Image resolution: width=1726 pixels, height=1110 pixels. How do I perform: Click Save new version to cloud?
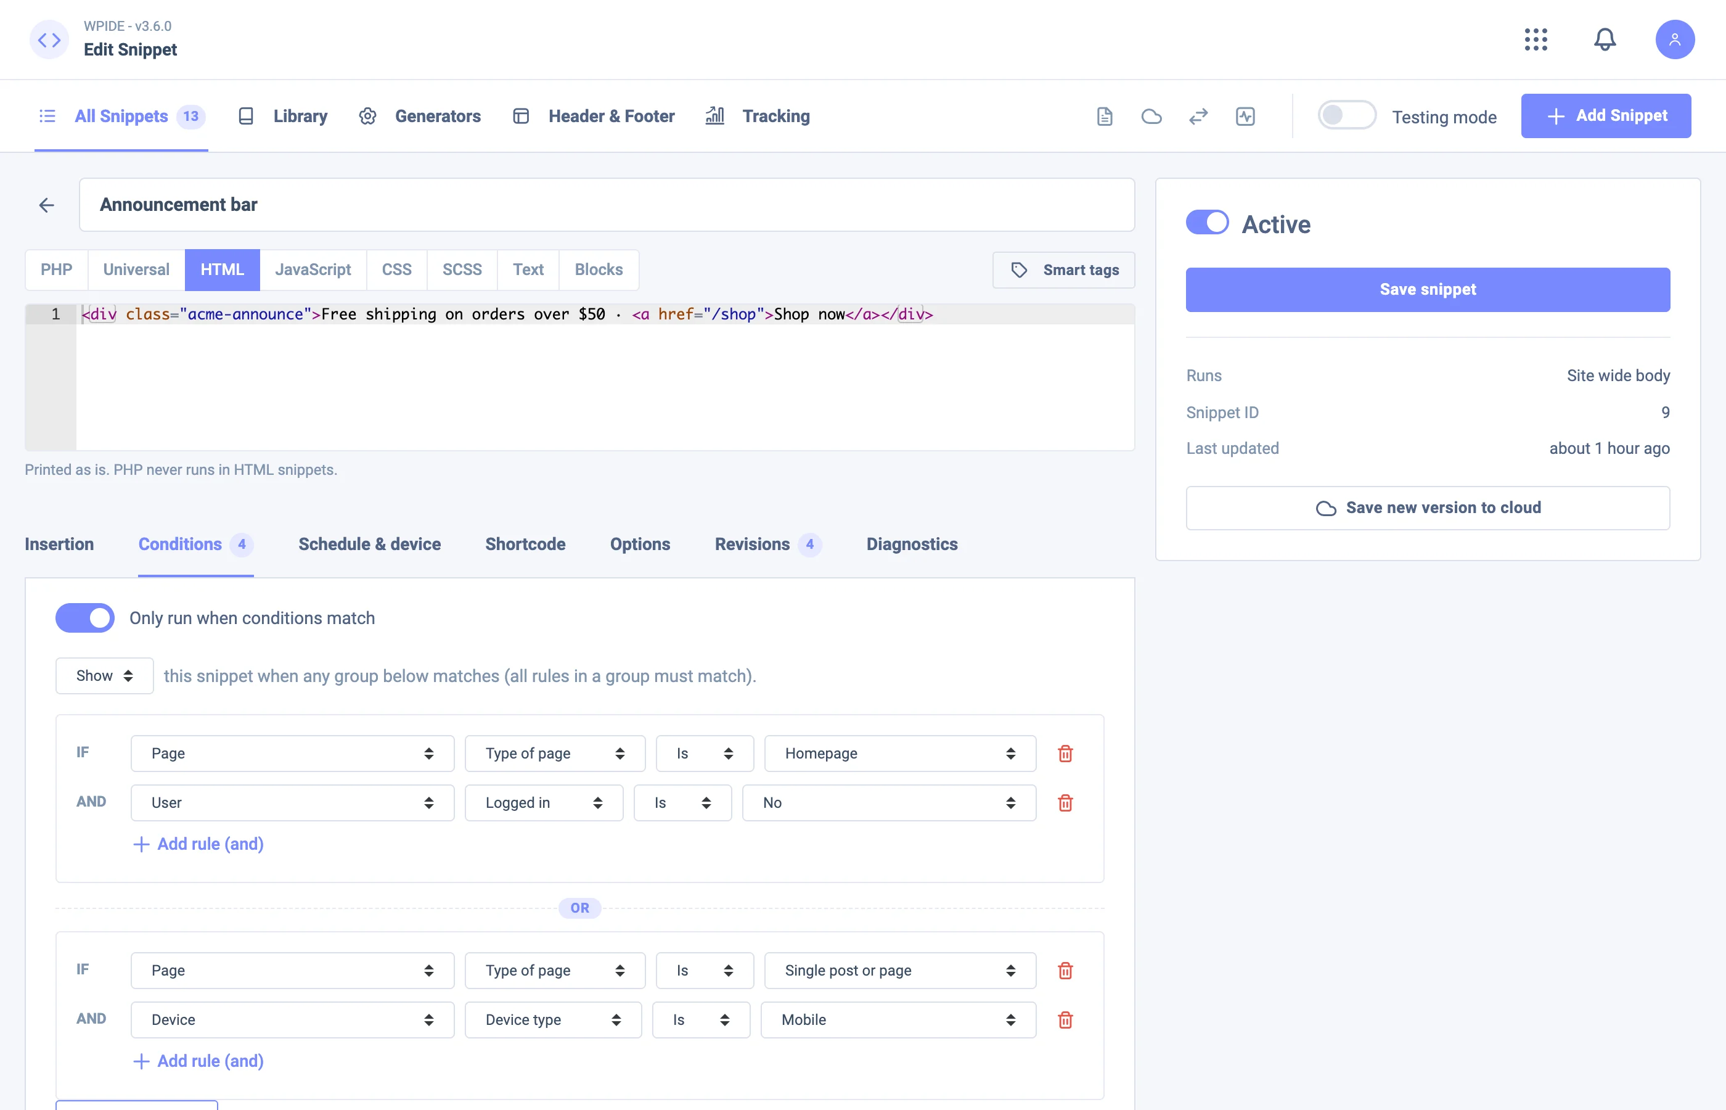[x=1428, y=508]
